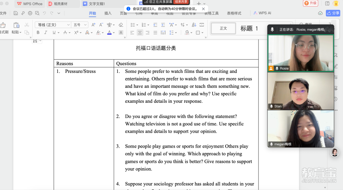Decrease font size with A- icon
This screenshot has height=190, width=343.
[101, 25]
